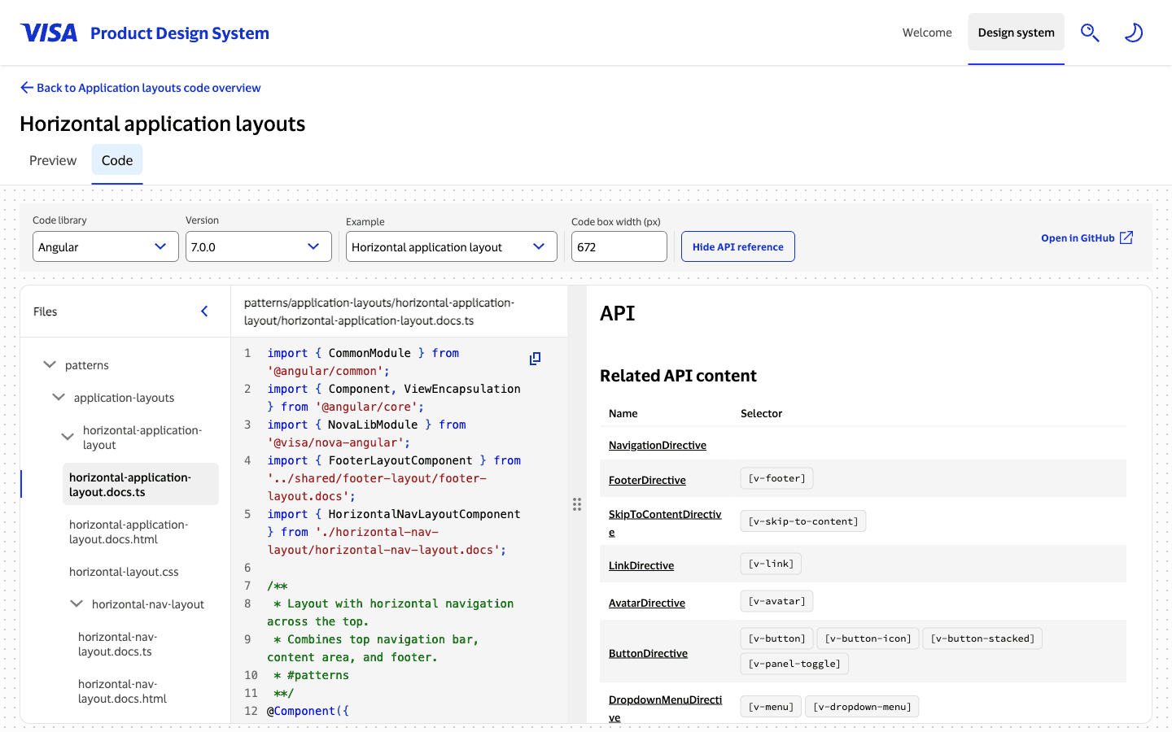Go back to Application layouts code overview
Image resolution: width=1172 pixels, height=732 pixels.
click(x=141, y=88)
